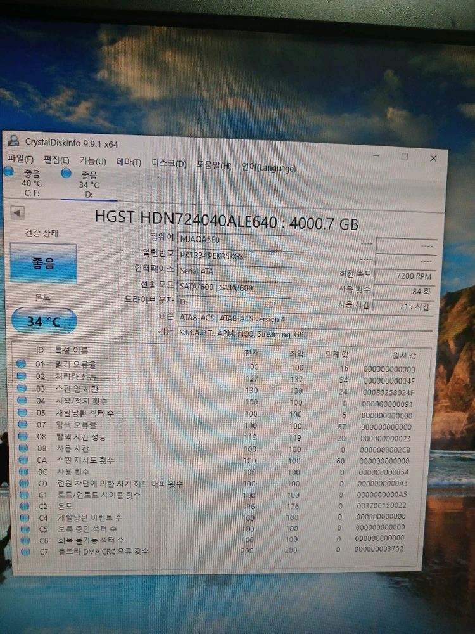The height and width of the screenshot is (634, 475).
Task: Click the previous disk arrow button
Action: 17,212
